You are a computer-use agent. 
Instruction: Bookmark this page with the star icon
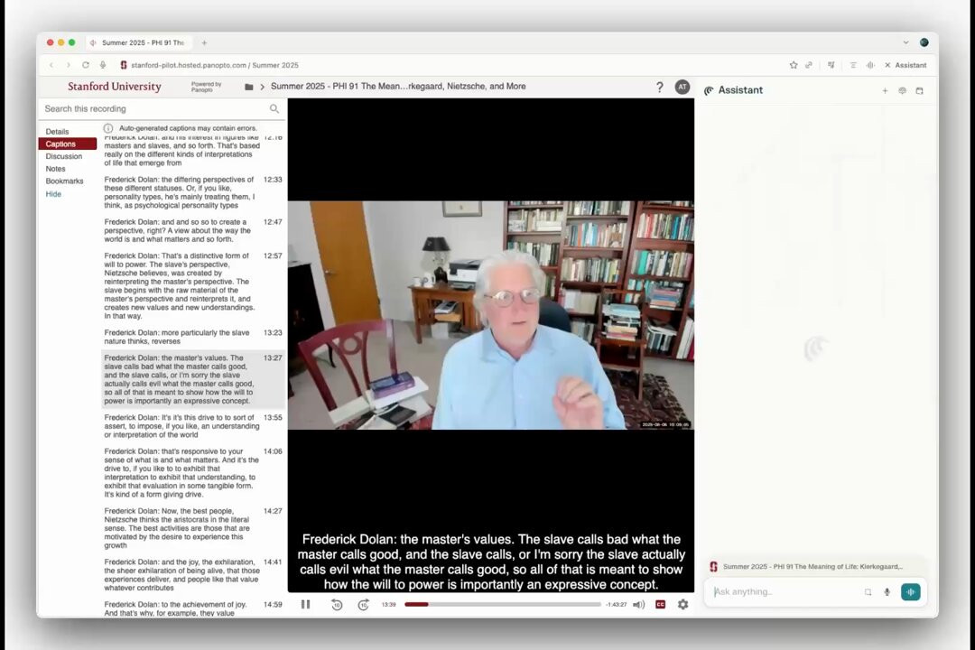pyautogui.click(x=794, y=65)
